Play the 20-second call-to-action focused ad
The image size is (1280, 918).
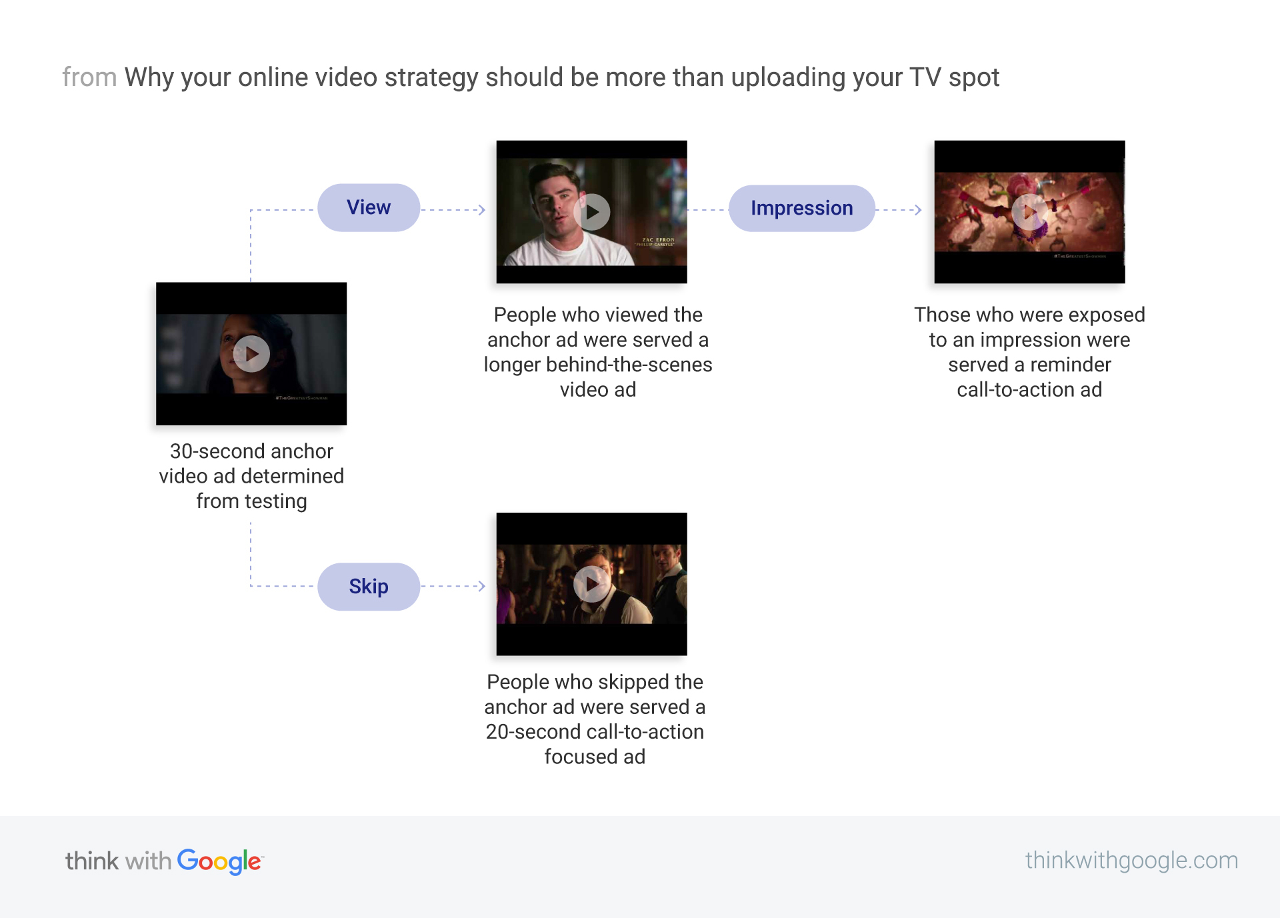592,584
